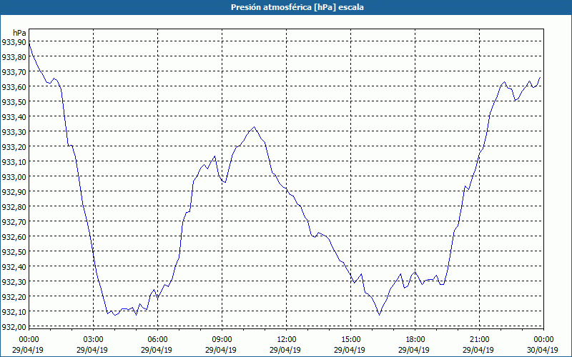The width and height of the screenshot is (572, 357).
Task: Select the 933,00 y-axis value
Action: coord(14,176)
